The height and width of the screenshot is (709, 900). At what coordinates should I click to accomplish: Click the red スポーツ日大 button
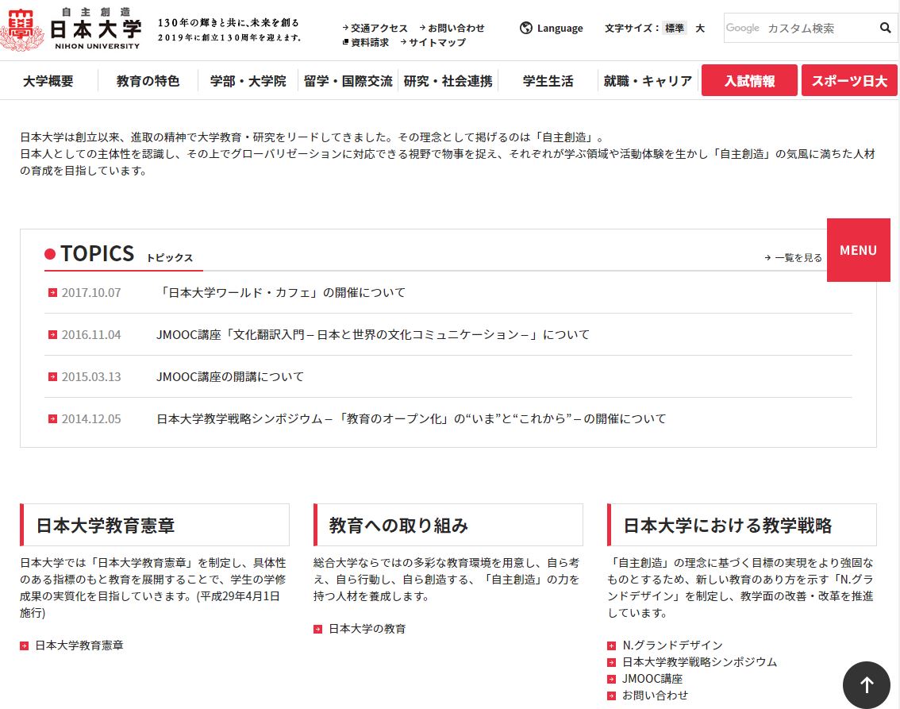[849, 80]
